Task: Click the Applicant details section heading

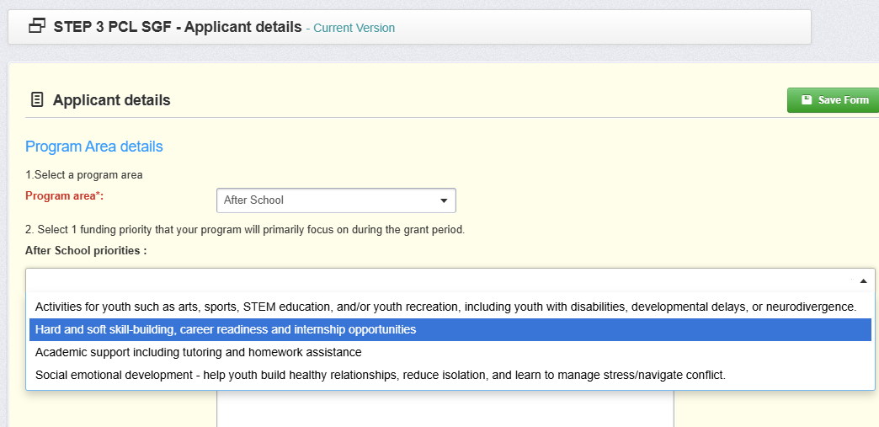Action: pos(111,100)
